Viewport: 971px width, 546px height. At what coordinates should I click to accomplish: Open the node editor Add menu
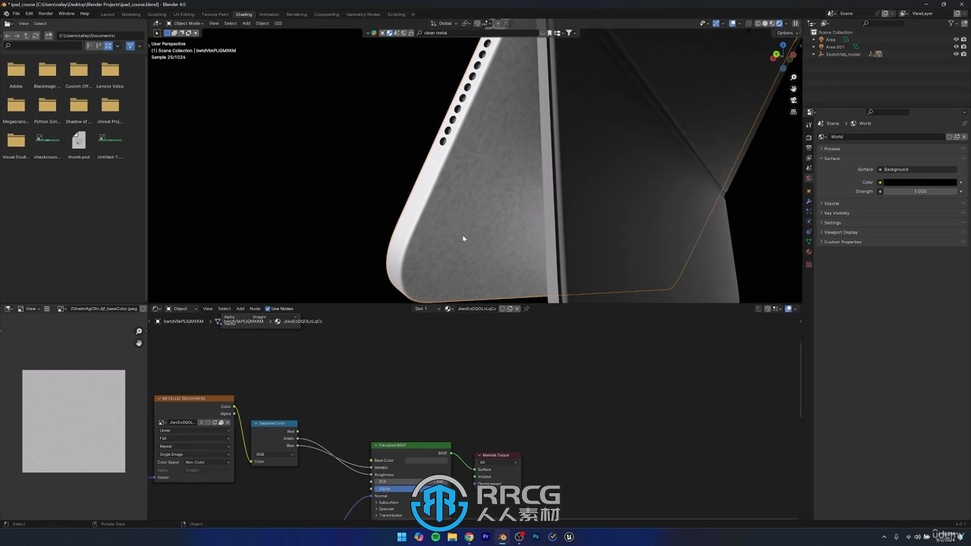point(240,309)
